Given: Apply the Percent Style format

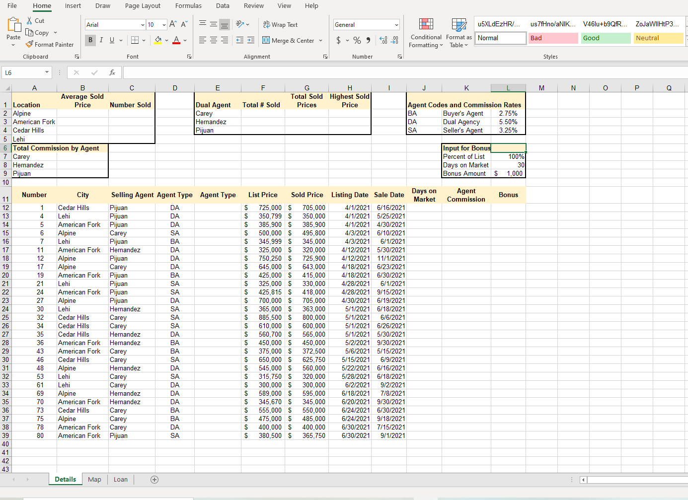Looking at the screenshot, I should pos(357,40).
